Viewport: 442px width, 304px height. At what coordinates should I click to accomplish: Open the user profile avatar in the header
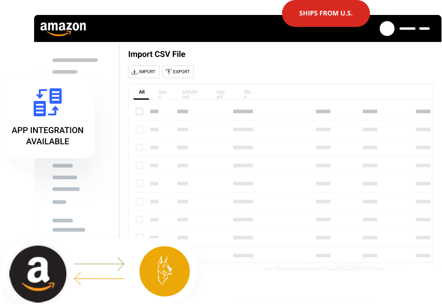pyautogui.click(x=387, y=28)
